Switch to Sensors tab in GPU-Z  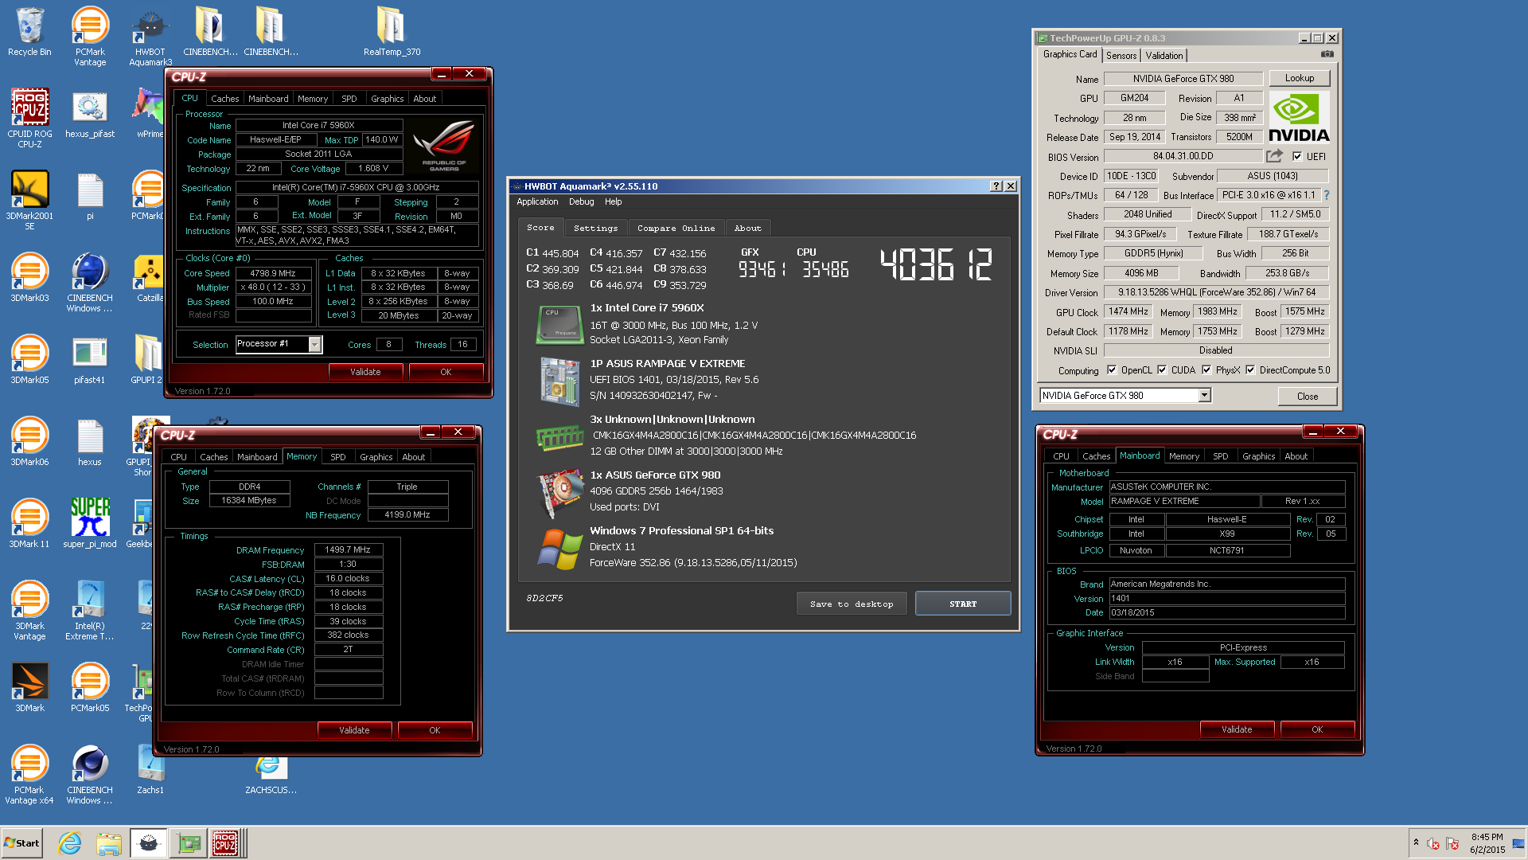(x=1121, y=56)
